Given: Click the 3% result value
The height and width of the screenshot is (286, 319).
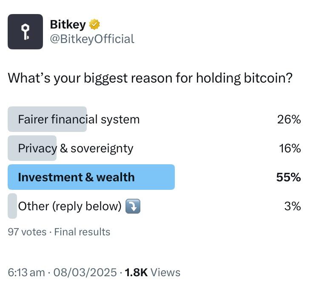Looking at the screenshot, I should click(293, 206).
